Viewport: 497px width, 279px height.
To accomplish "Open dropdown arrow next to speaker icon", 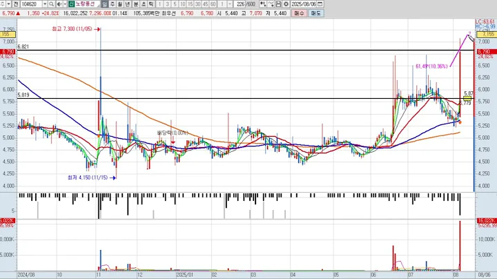I will (65, 4).
